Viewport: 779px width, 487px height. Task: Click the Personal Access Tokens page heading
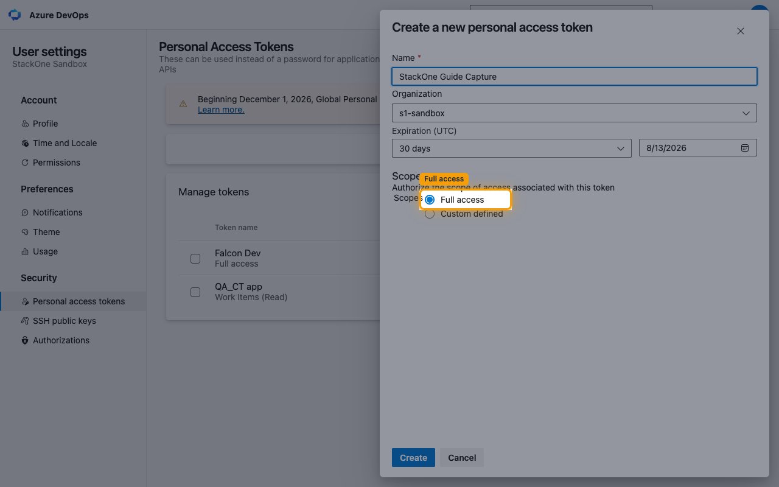[226, 47]
